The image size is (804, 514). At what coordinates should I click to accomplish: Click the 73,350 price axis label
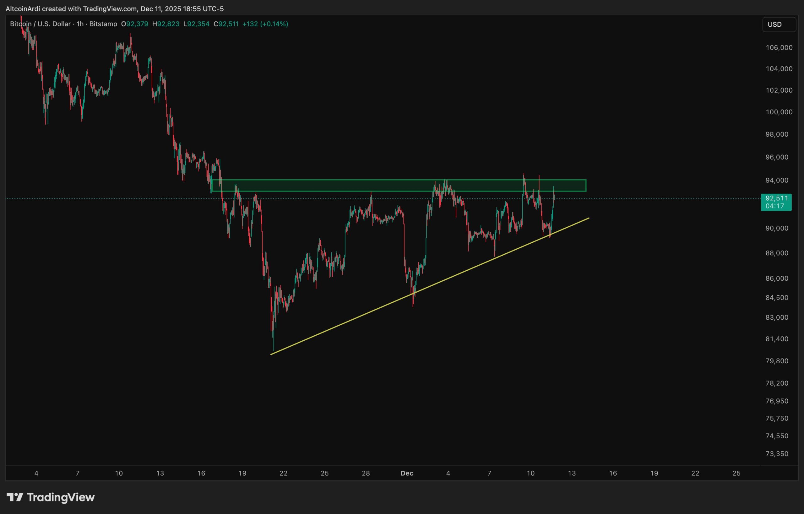coord(777,454)
